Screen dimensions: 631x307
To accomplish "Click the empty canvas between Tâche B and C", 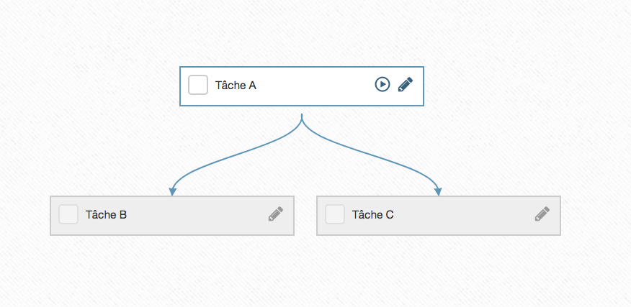I will [x=305, y=216].
